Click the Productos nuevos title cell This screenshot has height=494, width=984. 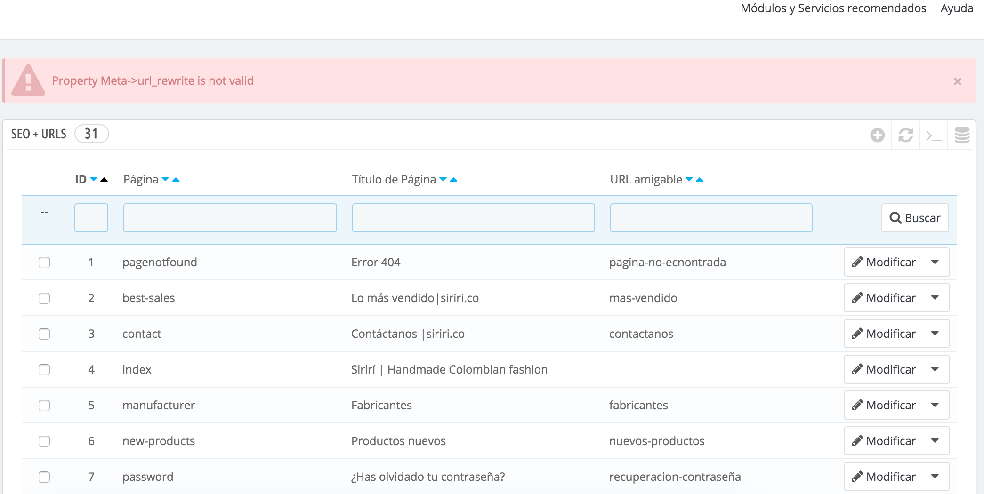tap(398, 441)
